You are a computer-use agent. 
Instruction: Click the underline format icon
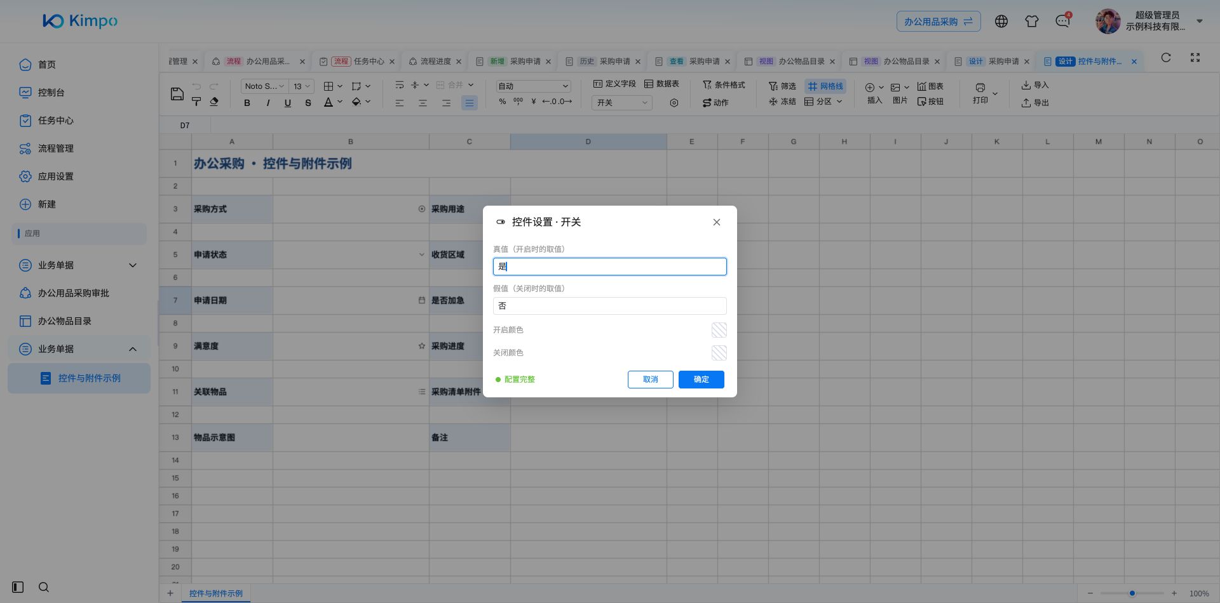pyautogui.click(x=288, y=103)
